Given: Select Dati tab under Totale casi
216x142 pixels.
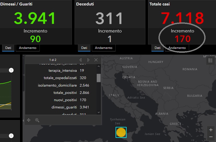Looking at the screenshot, I should [x=157, y=48].
